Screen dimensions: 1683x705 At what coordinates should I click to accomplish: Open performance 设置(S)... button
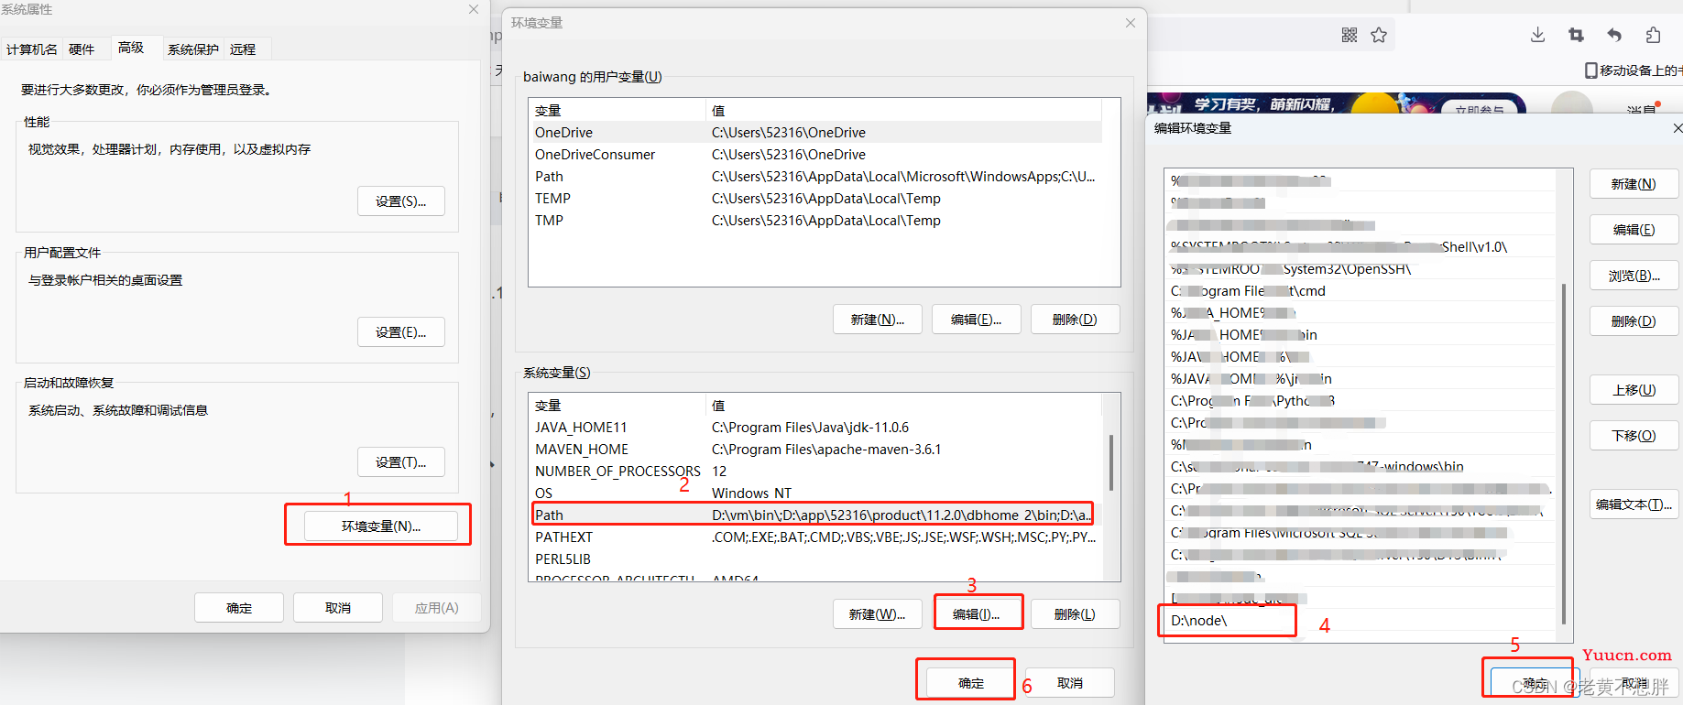click(401, 201)
